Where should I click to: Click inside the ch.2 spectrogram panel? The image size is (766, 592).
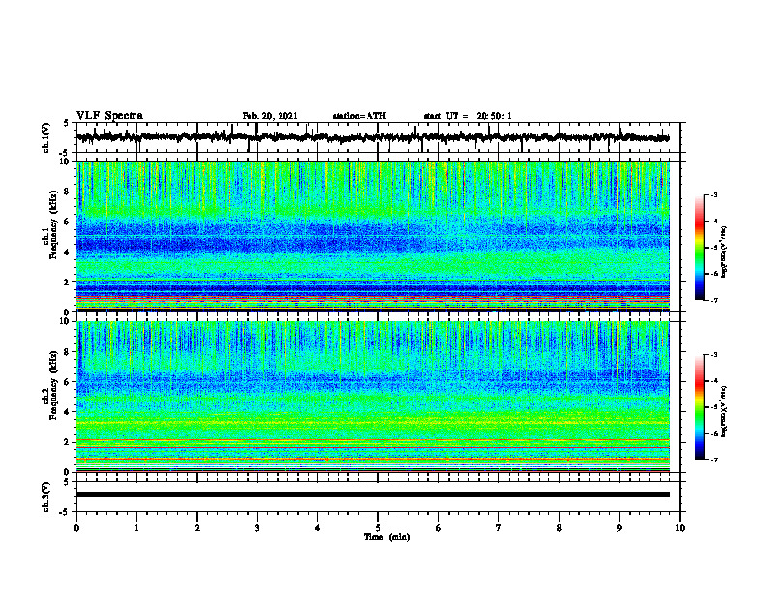[373, 397]
